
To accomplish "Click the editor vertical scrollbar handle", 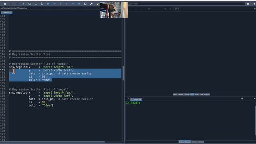I will click(123, 73).
